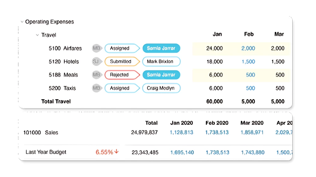Click the Mar 2020 Last Year Budget value

(x=252, y=152)
